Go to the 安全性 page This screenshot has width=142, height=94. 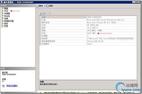pyautogui.click(x=7, y=16)
